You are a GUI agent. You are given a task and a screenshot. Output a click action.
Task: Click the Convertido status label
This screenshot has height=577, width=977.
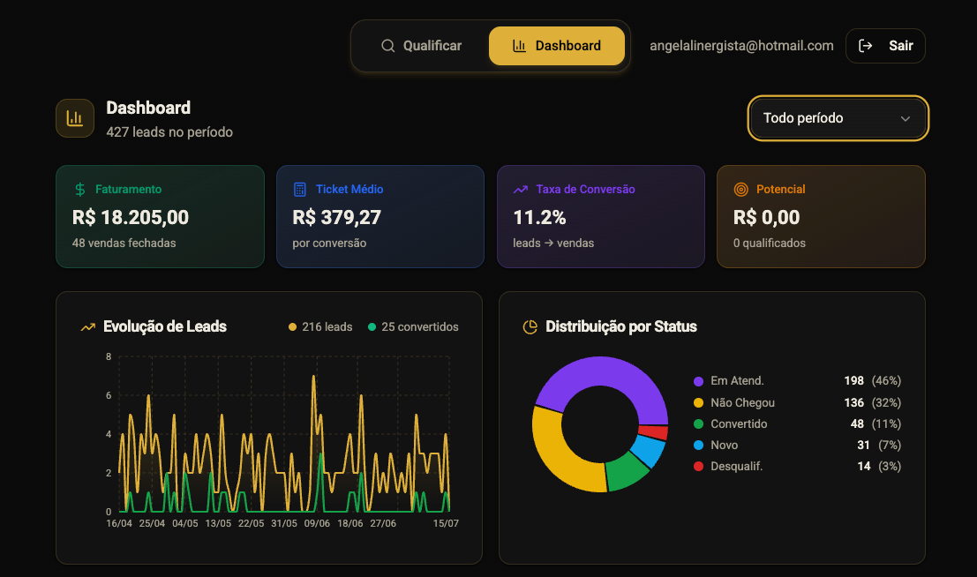(x=739, y=423)
